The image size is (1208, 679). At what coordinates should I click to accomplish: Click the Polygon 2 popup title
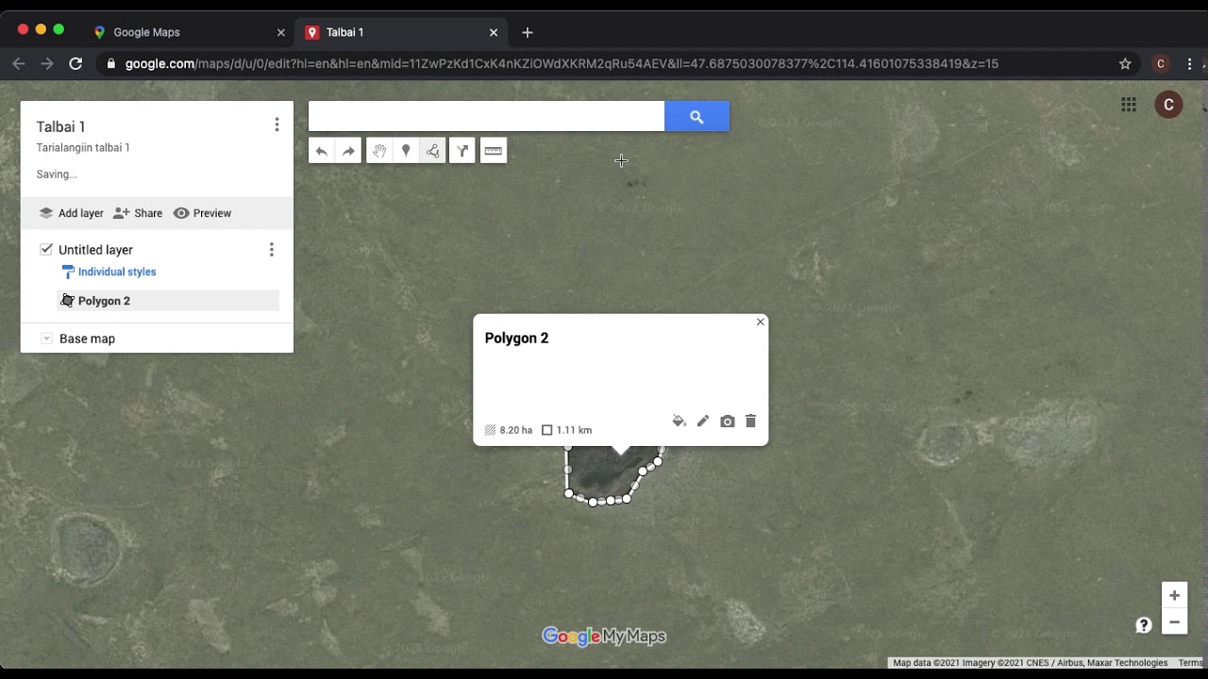pyautogui.click(x=516, y=339)
